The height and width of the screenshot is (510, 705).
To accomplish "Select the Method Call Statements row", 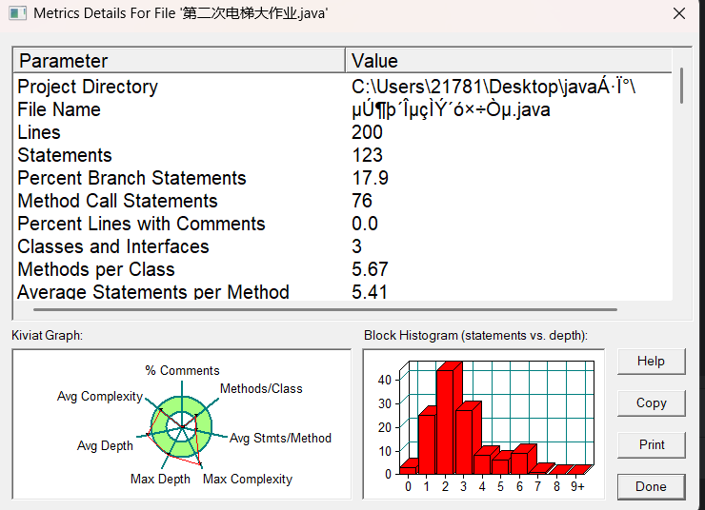I will point(344,201).
